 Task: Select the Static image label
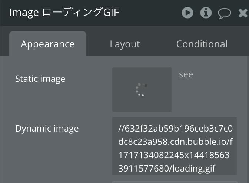pyautogui.click(x=40, y=79)
